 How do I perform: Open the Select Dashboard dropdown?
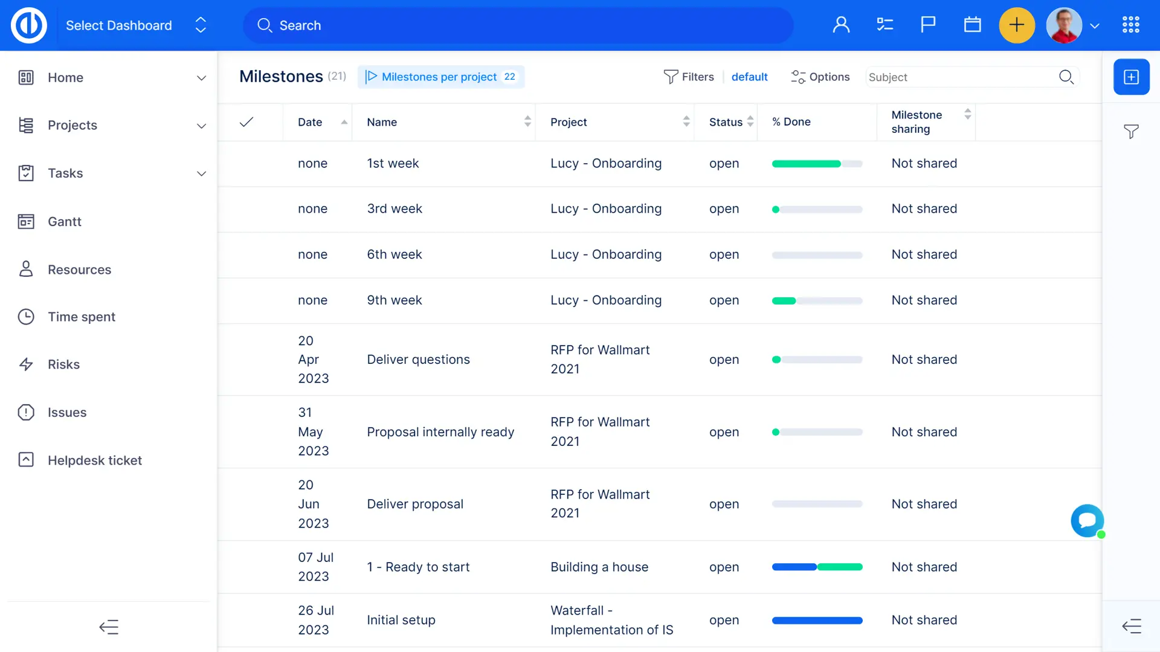tap(136, 25)
